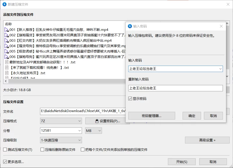Click the video icon of file 002
The width and height of the screenshot is (233, 168).
[6, 35]
